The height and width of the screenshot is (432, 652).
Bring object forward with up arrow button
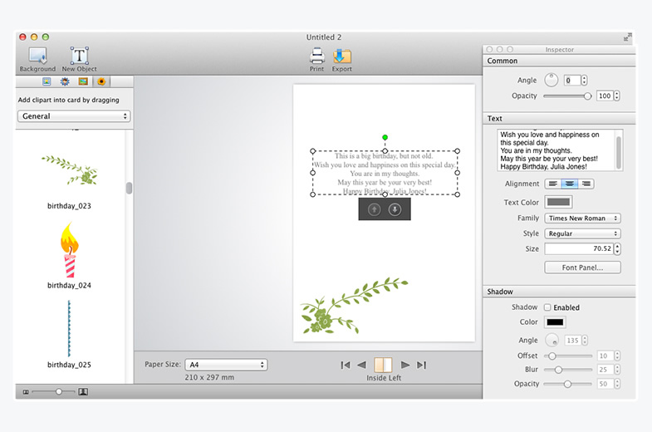click(374, 209)
